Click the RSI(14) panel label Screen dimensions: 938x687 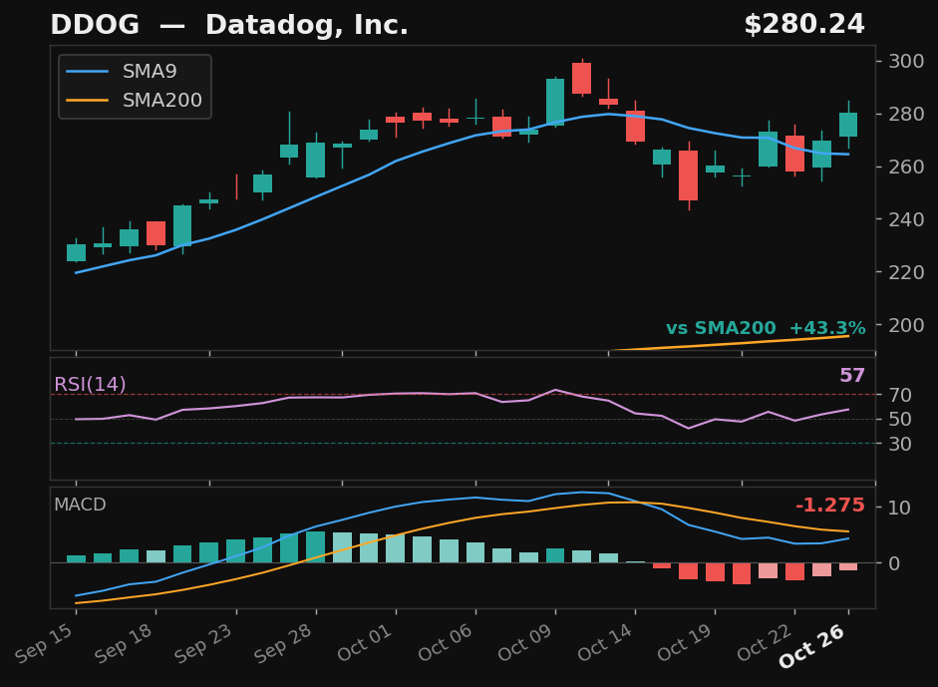coord(90,384)
